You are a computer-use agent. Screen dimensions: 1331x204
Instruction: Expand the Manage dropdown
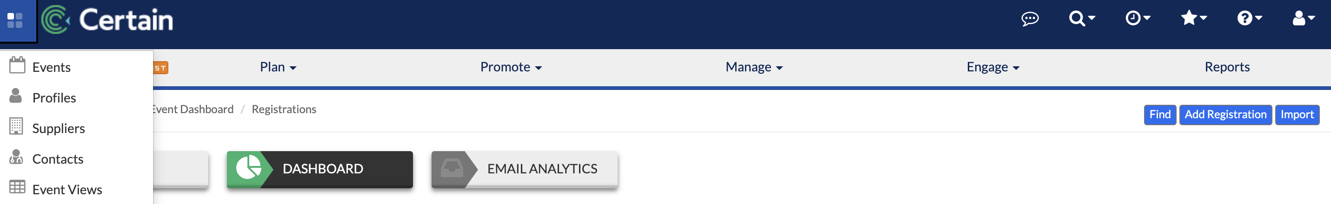[754, 67]
